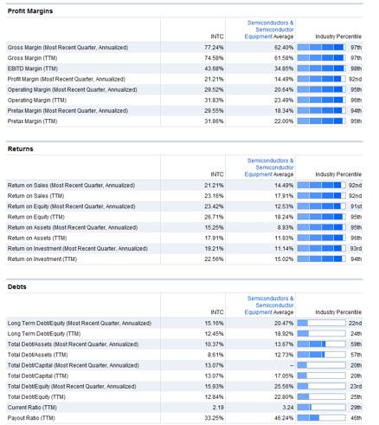The image size is (379, 425).
Task: Click Industry Percentile header in Debts table
Action: (338, 312)
